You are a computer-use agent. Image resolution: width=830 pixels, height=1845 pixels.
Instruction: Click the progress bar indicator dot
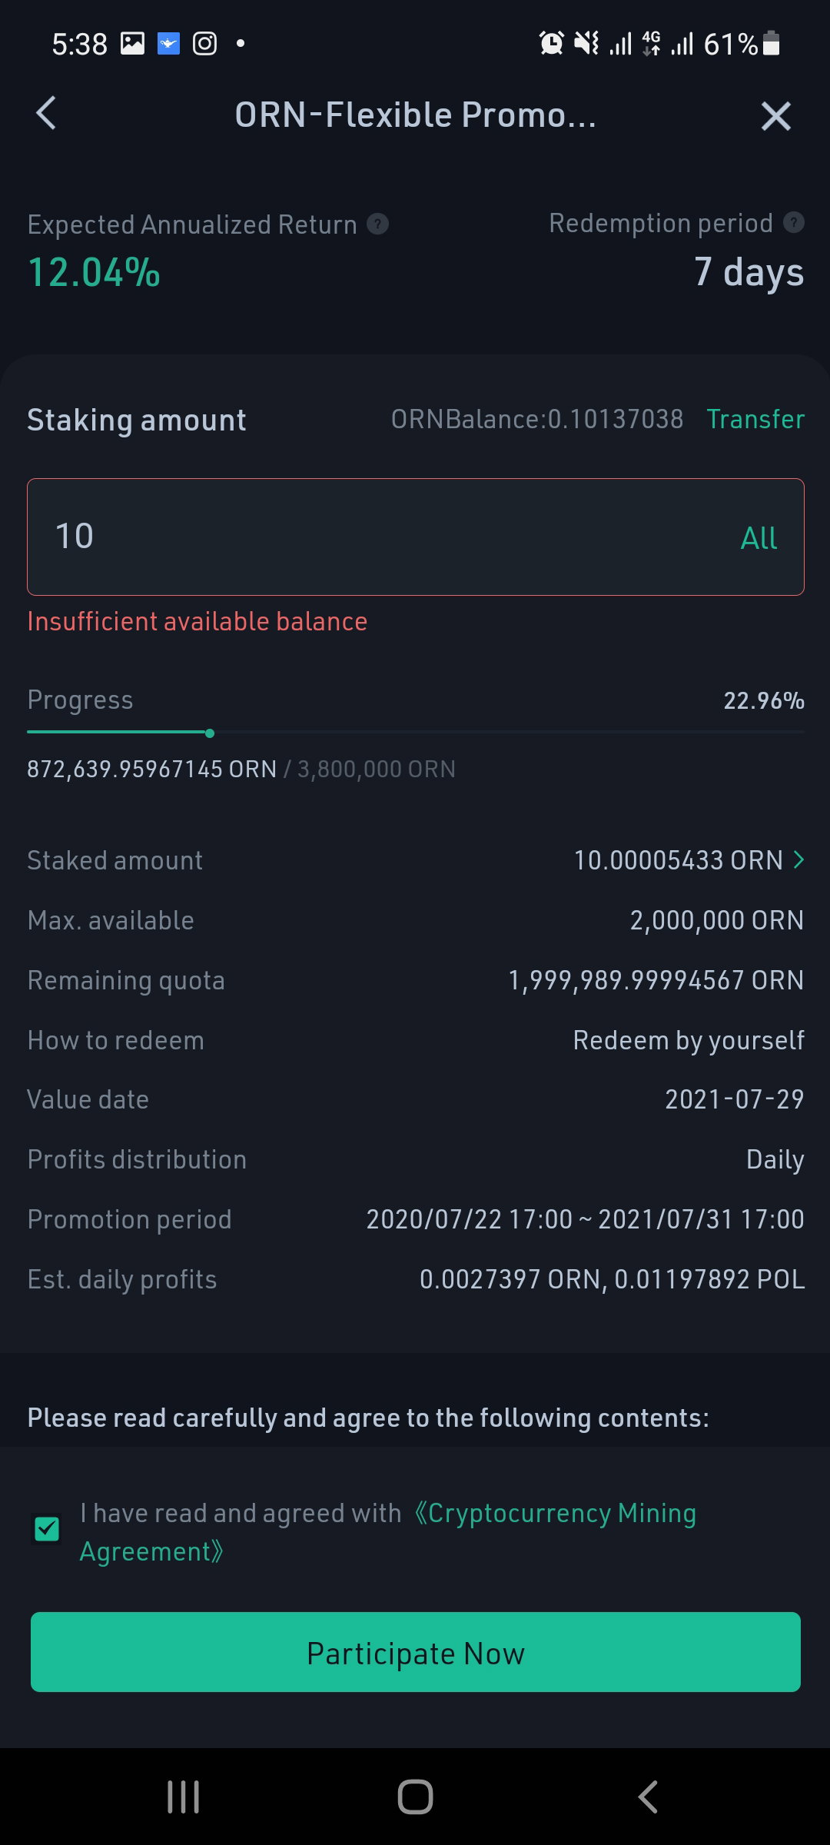210,733
